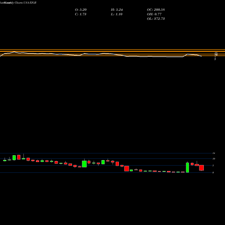Click the '3' label beside the indicator line
This screenshot has width=225, height=225.
tap(215, 59)
